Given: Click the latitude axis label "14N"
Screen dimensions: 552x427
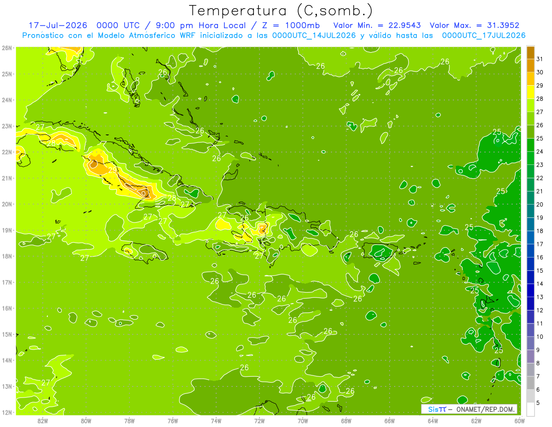Looking at the screenshot, I should coord(7,360).
